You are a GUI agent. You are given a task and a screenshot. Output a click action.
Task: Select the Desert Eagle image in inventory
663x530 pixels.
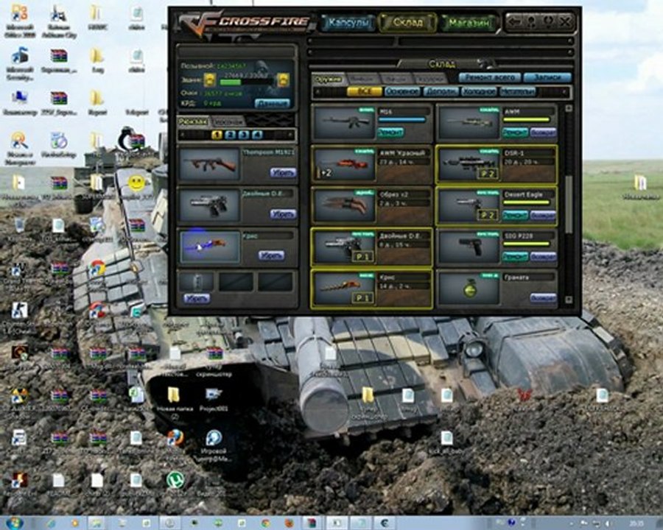pos(469,205)
